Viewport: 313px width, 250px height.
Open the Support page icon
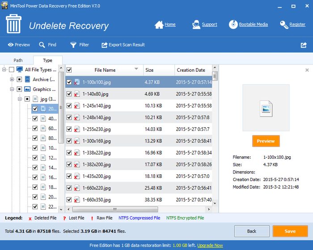point(196,25)
